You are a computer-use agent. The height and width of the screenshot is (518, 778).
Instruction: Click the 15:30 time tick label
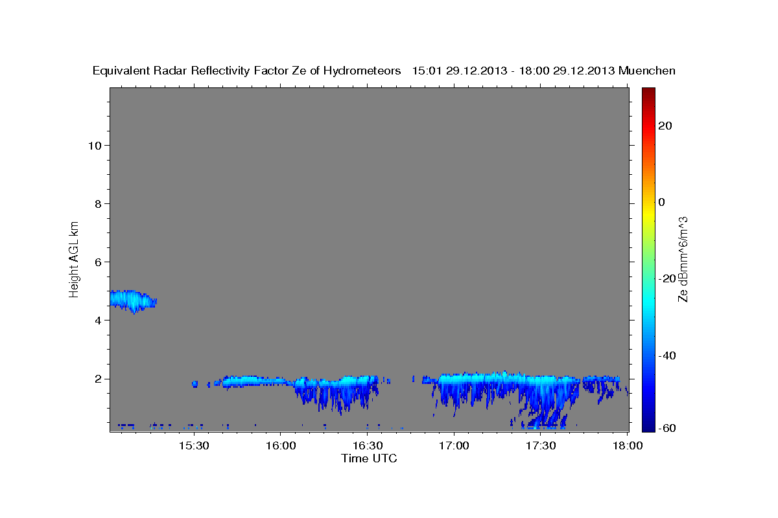point(193,445)
